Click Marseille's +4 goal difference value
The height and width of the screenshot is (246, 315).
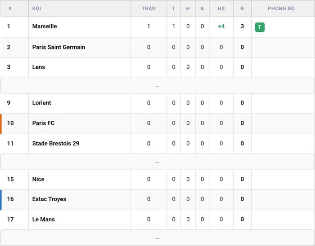click(x=221, y=26)
